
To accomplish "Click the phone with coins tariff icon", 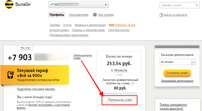I will point(11,75).
